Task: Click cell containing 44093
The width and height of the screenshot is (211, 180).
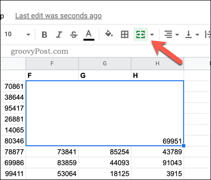Action: click(x=105, y=163)
